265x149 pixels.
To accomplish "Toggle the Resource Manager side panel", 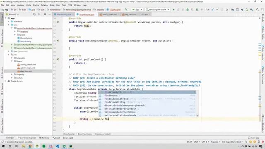I will point(2,38).
